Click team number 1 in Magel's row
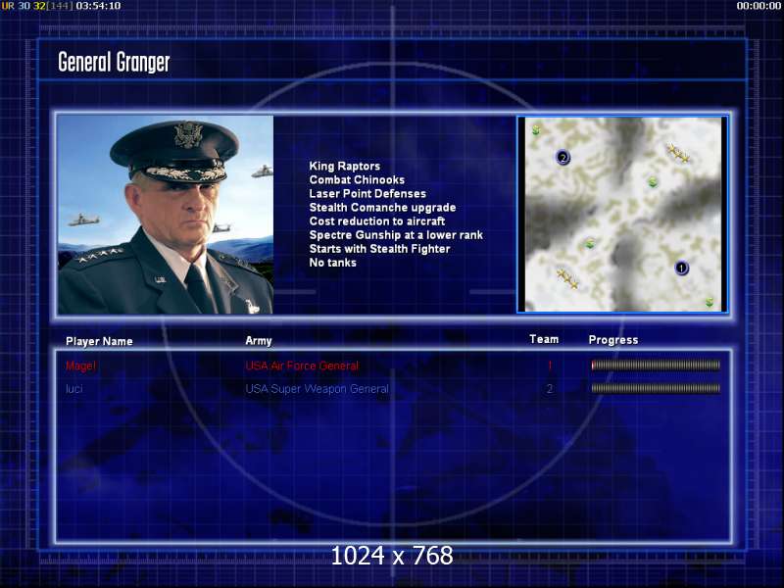This screenshot has height=588, width=784. pyautogui.click(x=550, y=366)
